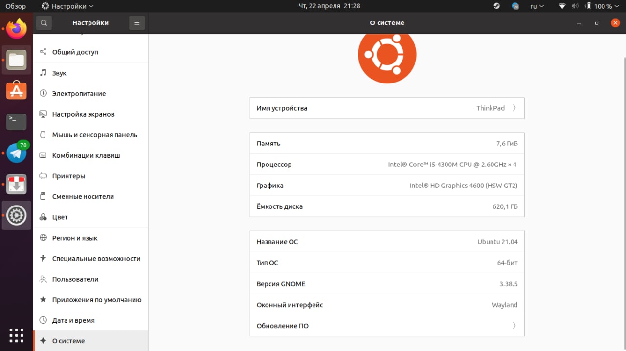Click the search icon in Settings header

click(x=44, y=22)
